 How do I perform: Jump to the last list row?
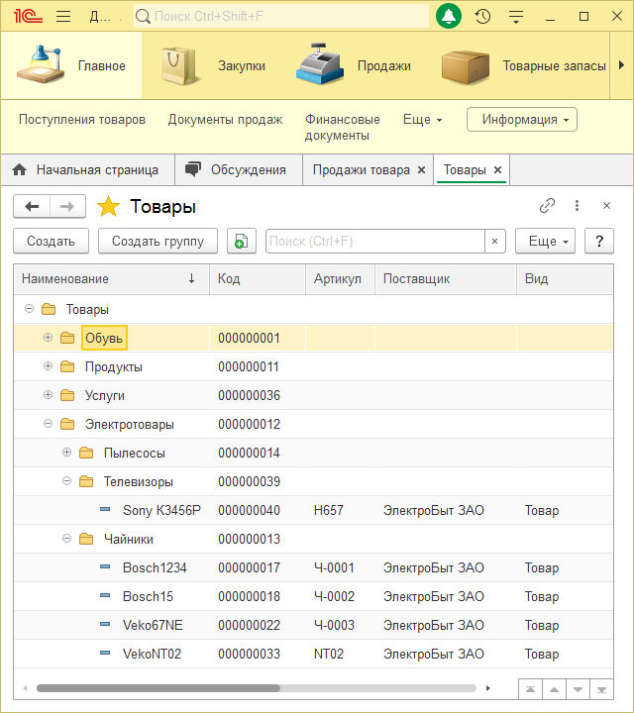pyautogui.click(x=601, y=689)
